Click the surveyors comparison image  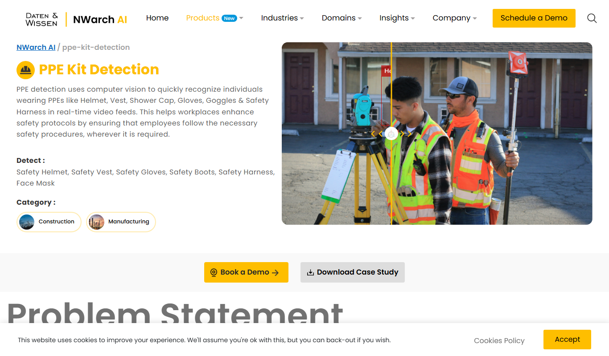pyautogui.click(x=437, y=133)
